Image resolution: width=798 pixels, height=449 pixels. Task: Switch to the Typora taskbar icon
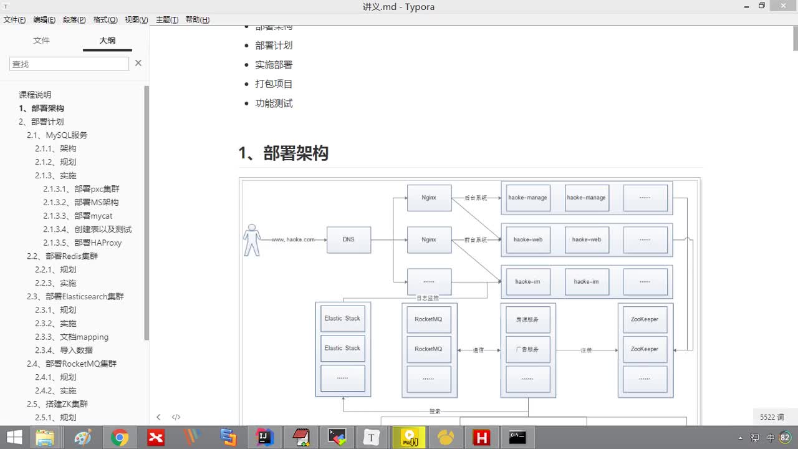tap(372, 438)
